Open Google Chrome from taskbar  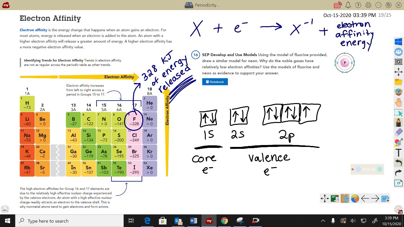224,221
